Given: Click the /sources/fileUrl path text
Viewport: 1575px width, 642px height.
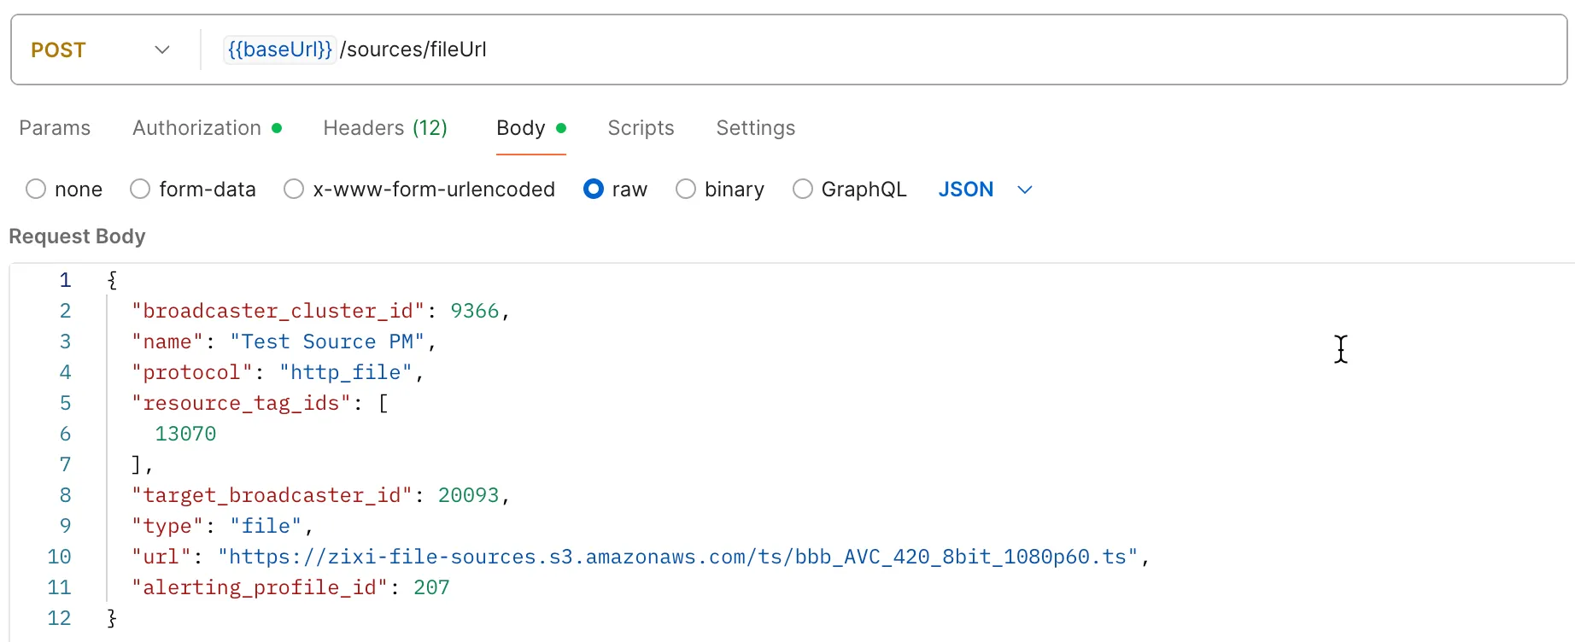Looking at the screenshot, I should coord(413,50).
